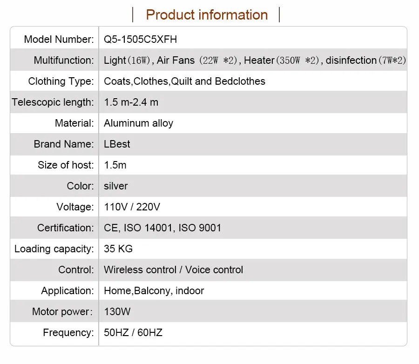Click the Aluminum alloy material value
Viewport: 419px width, 364px height.
click(x=138, y=123)
